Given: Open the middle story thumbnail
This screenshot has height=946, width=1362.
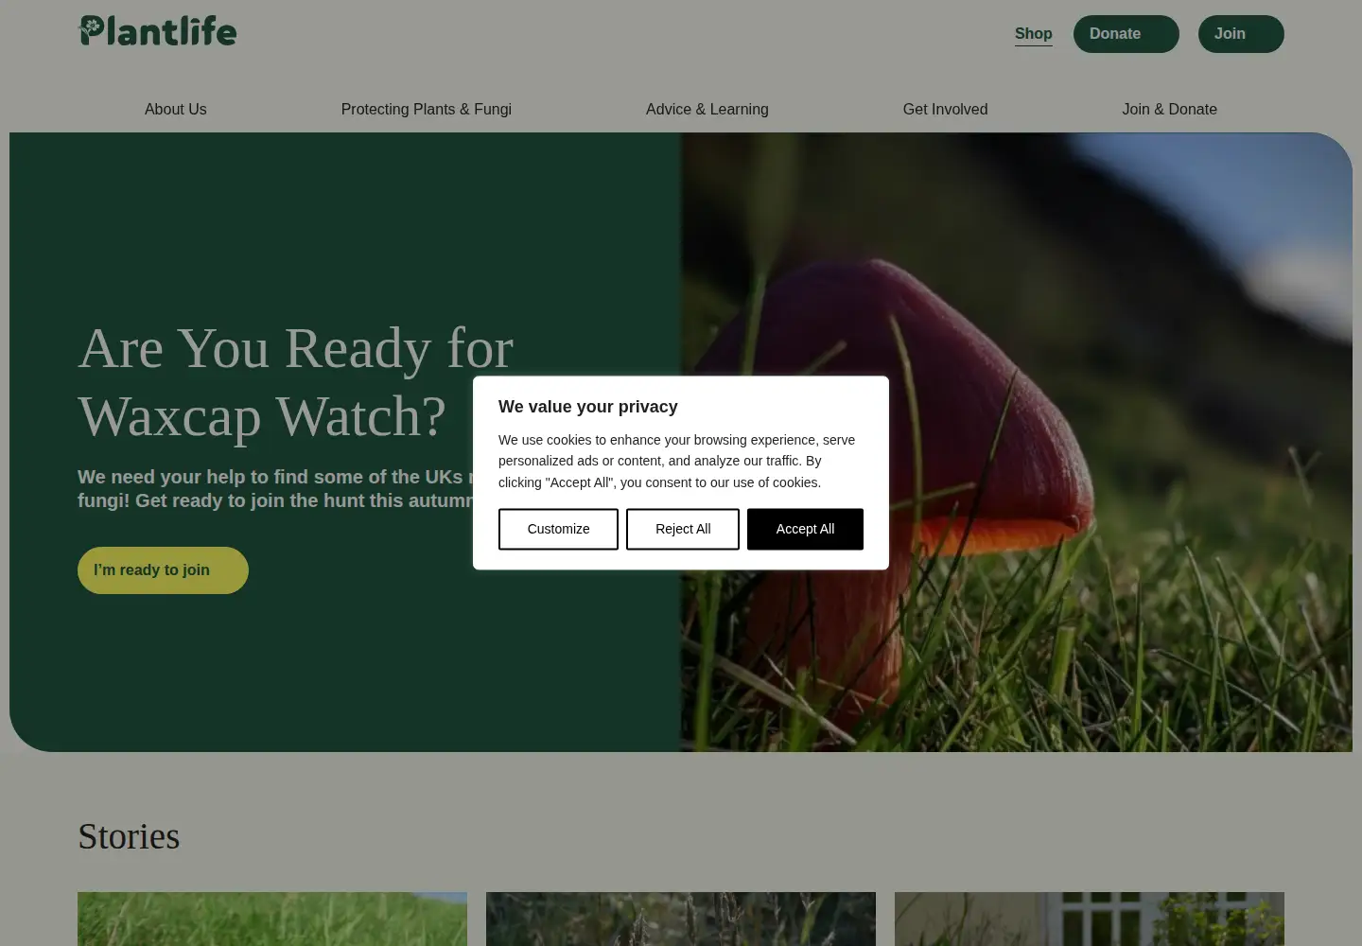Looking at the screenshot, I should (681, 919).
